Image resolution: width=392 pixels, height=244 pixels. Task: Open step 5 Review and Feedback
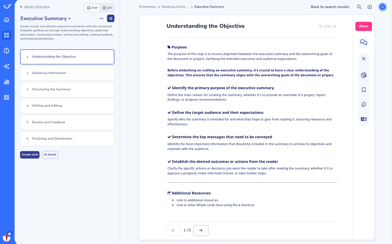[67, 122]
